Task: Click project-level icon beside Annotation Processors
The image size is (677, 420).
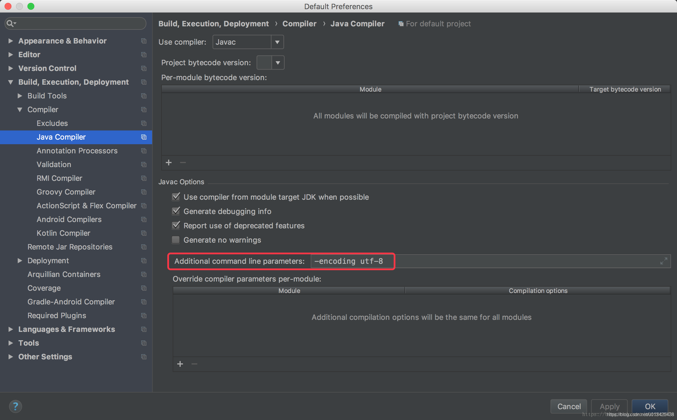Action: (144, 151)
